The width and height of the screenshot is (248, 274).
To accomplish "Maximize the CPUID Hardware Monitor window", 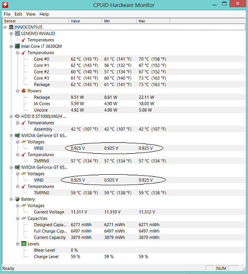I will tap(224, 4).
